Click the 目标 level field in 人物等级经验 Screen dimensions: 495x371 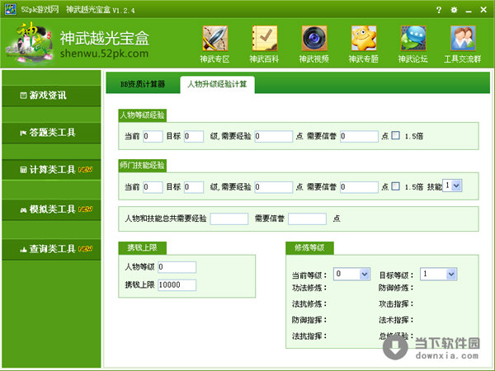point(194,136)
